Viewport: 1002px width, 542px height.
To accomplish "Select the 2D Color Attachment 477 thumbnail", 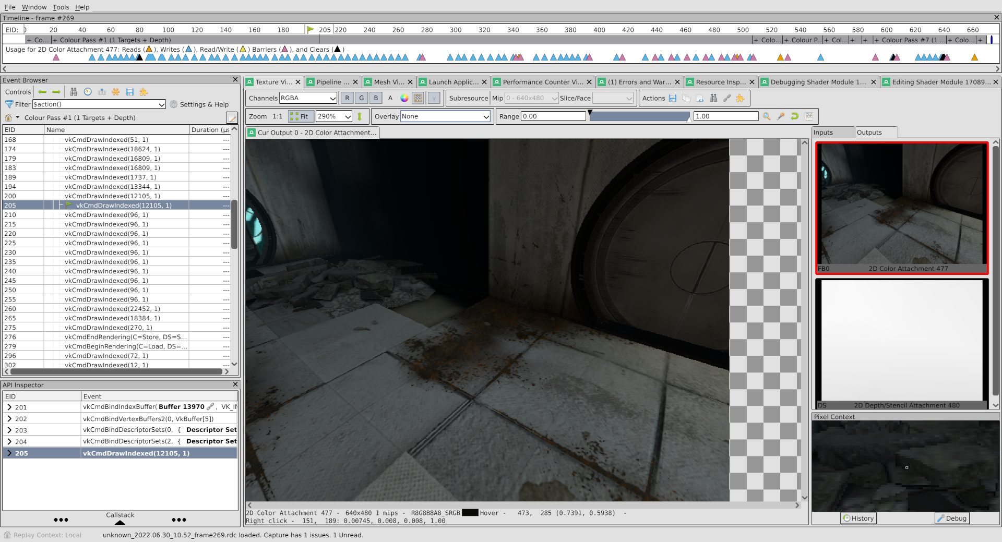I will (902, 208).
